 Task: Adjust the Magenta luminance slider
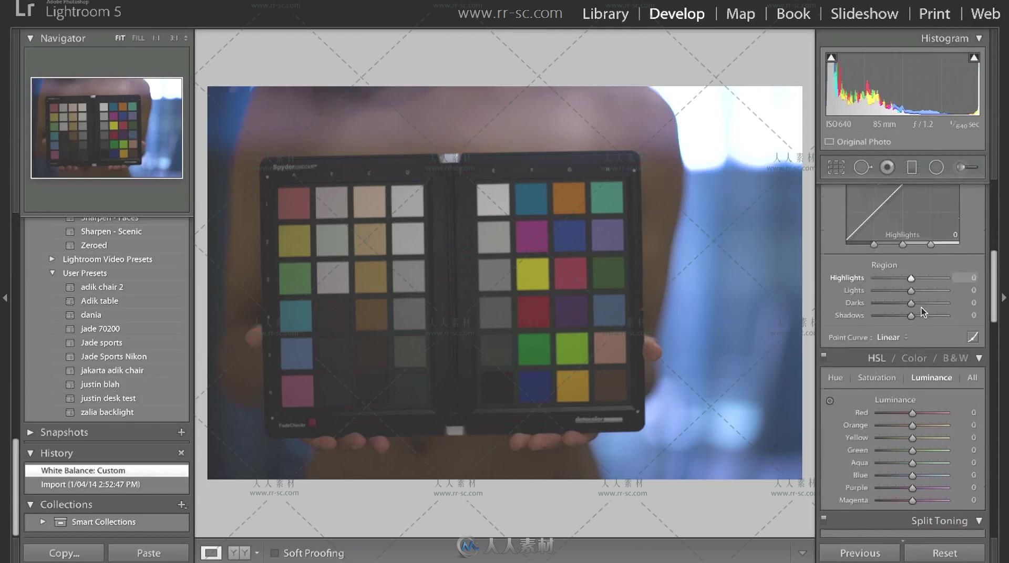[912, 501]
